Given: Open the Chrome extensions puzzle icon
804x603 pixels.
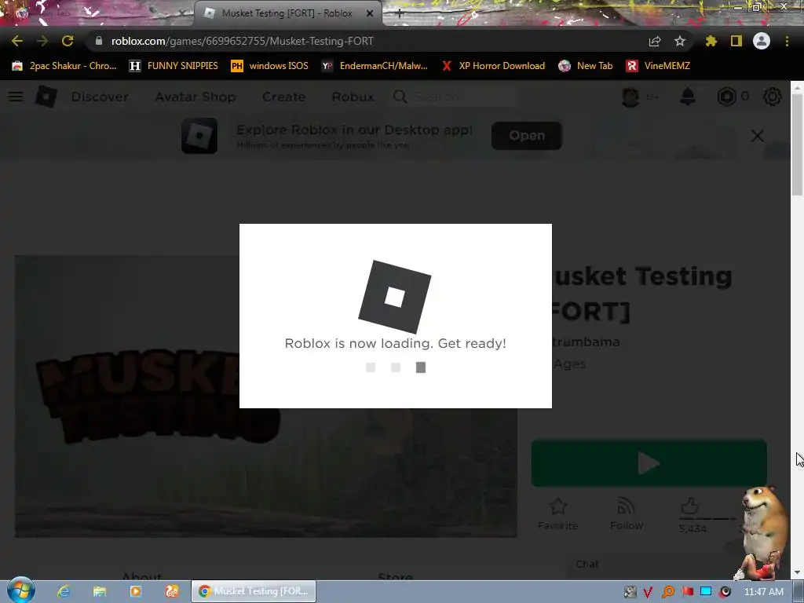Looking at the screenshot, I should (x=711, y=41).
